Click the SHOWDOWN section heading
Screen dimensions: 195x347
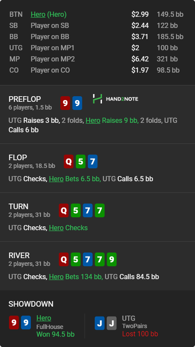(31, 304)
